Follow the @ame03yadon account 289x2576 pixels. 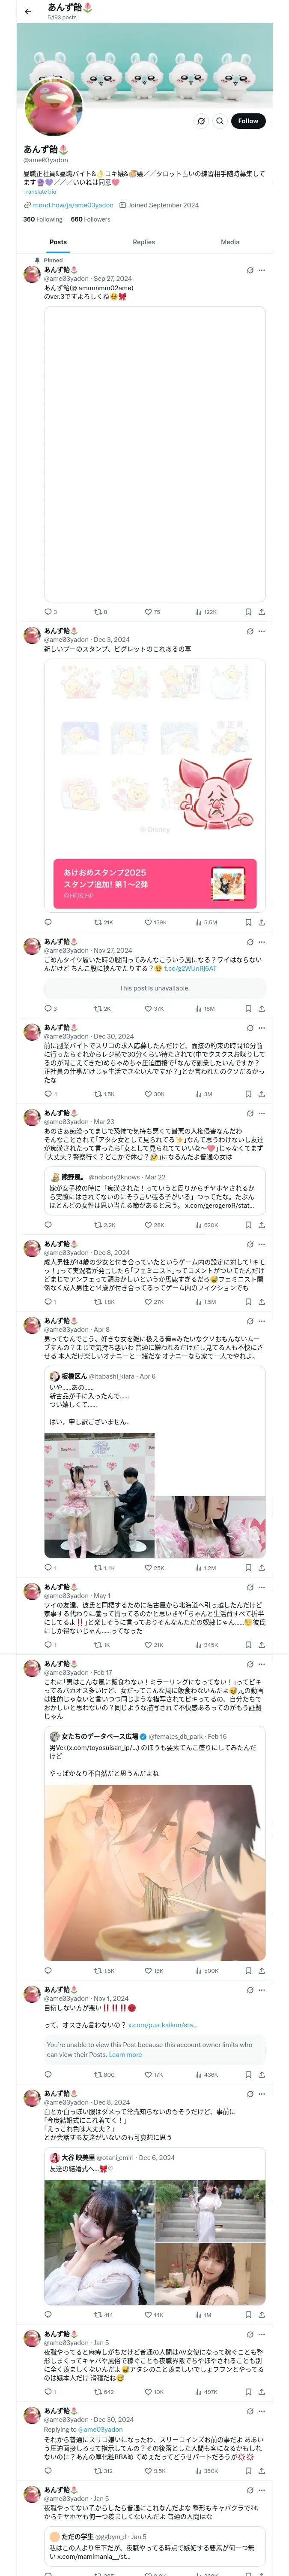point(247,121)
